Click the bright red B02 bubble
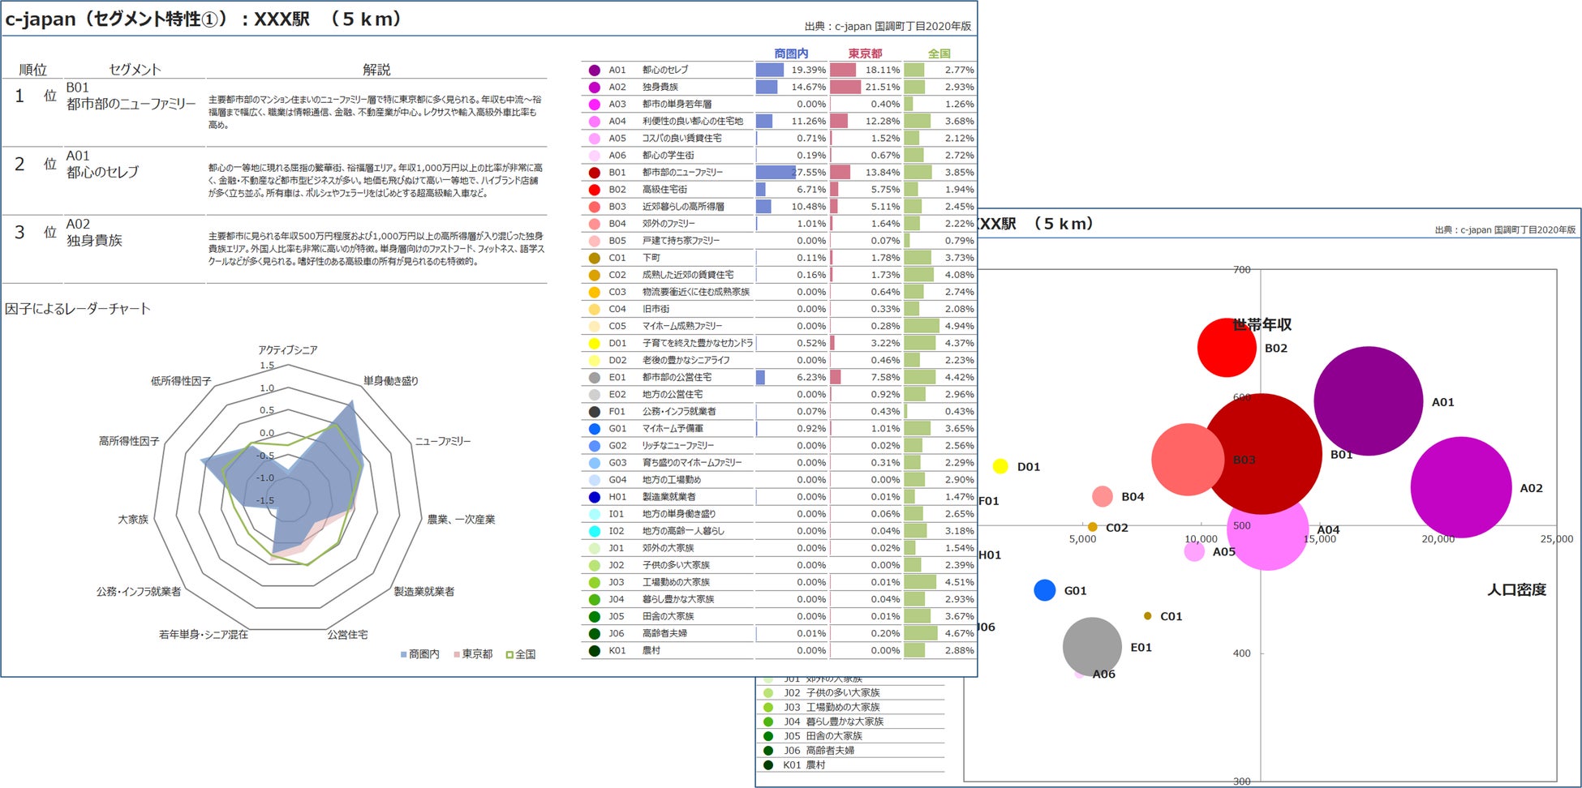The image size is (1582, 788). point(1227,348)
